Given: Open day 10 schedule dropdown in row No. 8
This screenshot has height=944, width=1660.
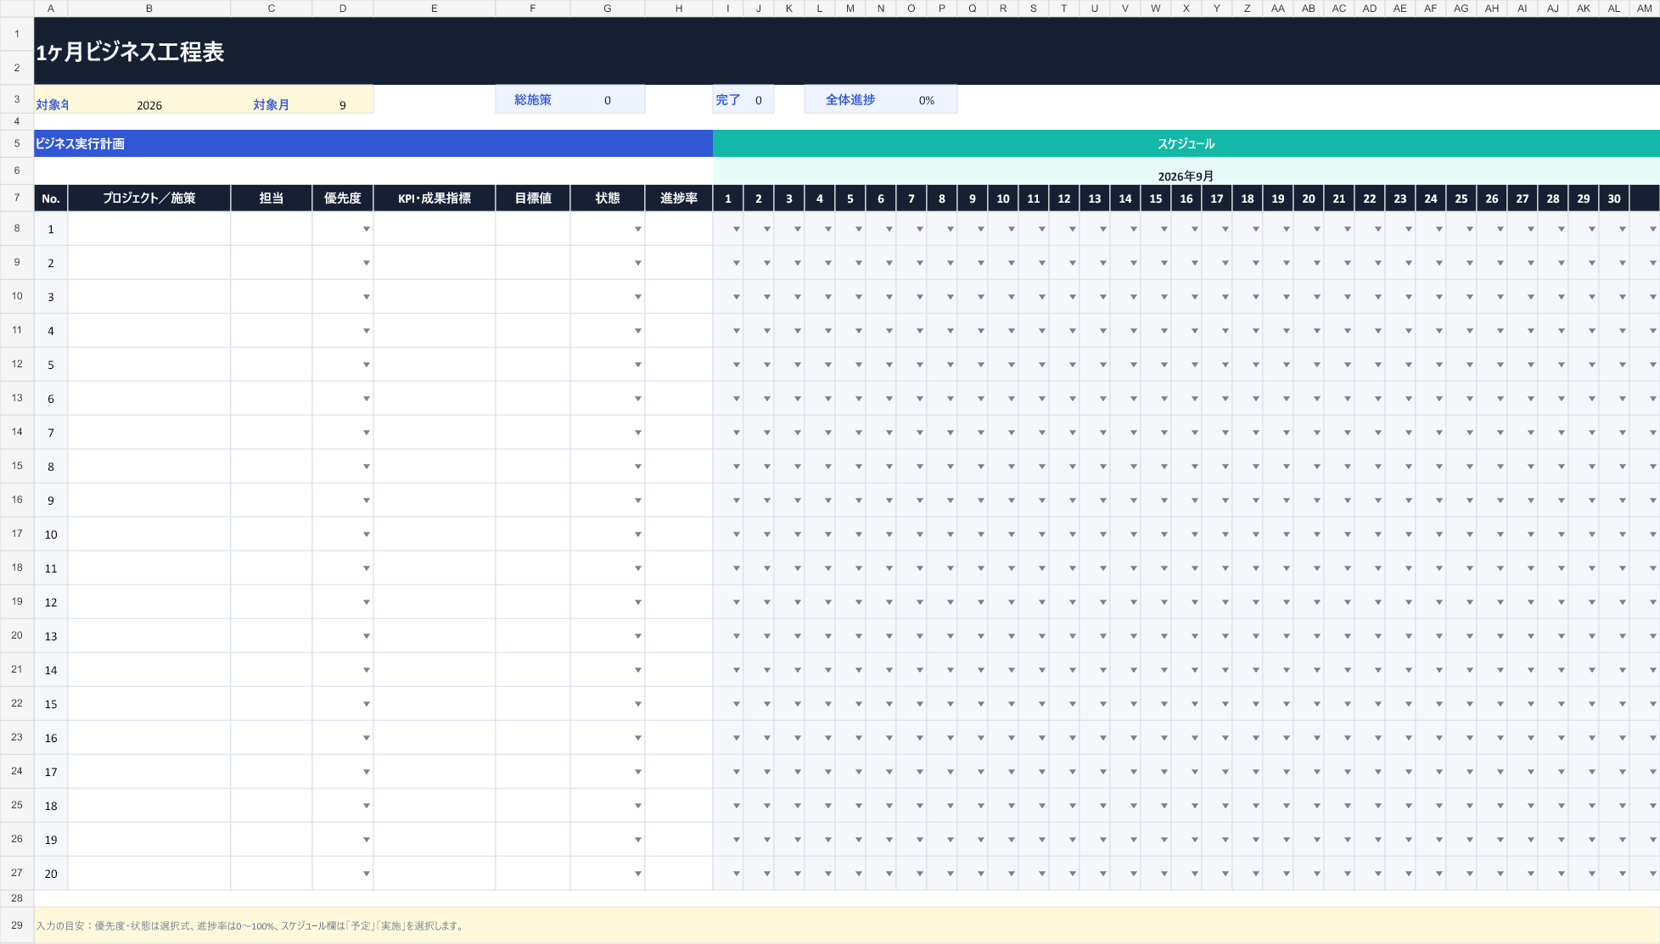Looking at the screenshot, I should 1011,466.
